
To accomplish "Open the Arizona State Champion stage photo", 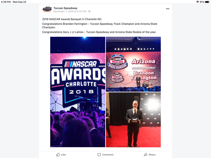I will click(133, 64).
